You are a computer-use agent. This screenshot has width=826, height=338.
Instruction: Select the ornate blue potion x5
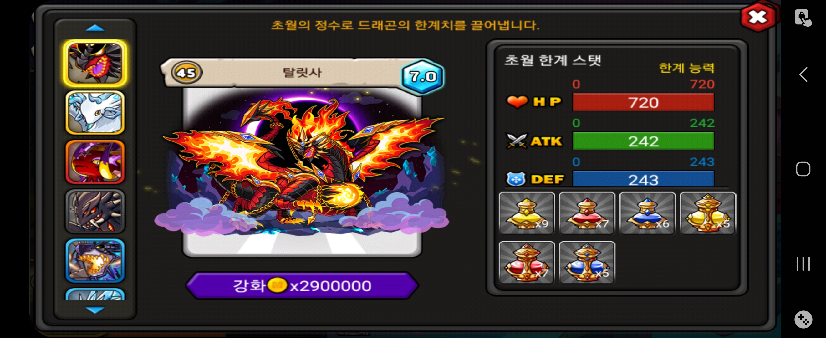(x=587, y=262)
